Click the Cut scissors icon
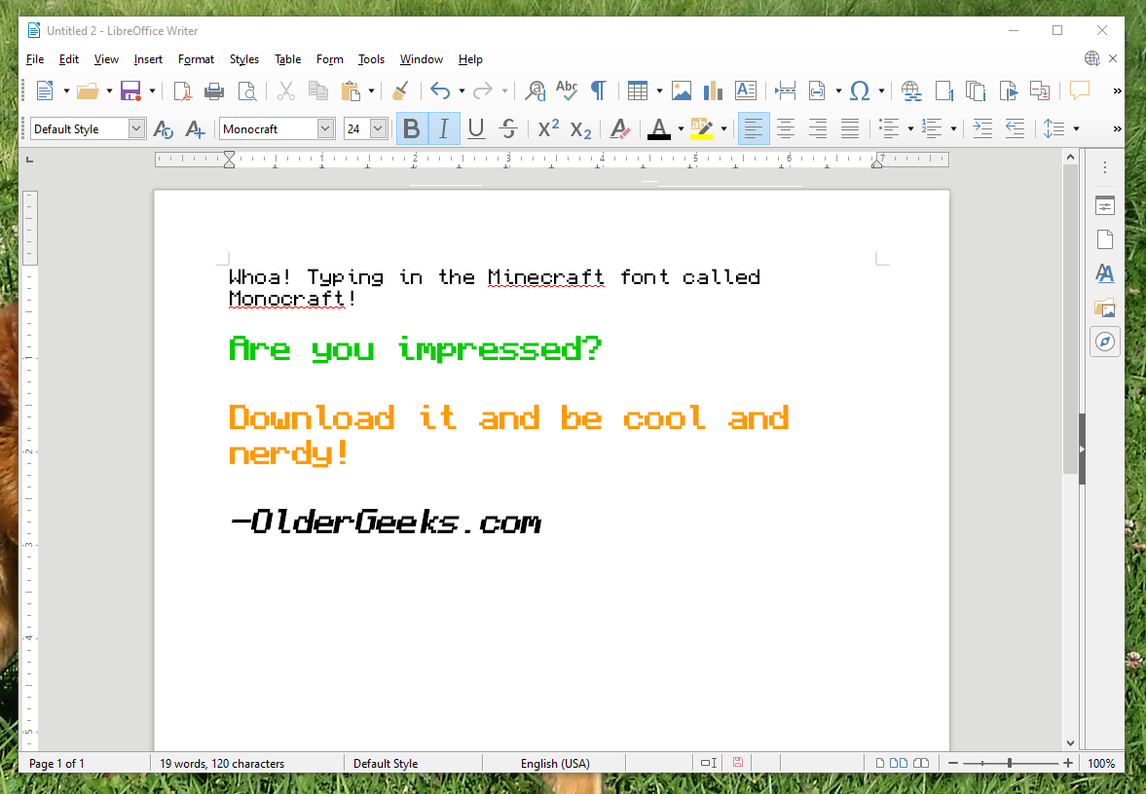The width and height of the screenshot is (1146, 794). pos(285,90)
